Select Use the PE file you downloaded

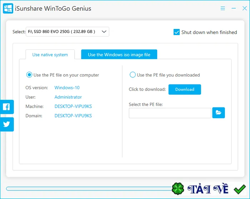(x=132, y=75)
